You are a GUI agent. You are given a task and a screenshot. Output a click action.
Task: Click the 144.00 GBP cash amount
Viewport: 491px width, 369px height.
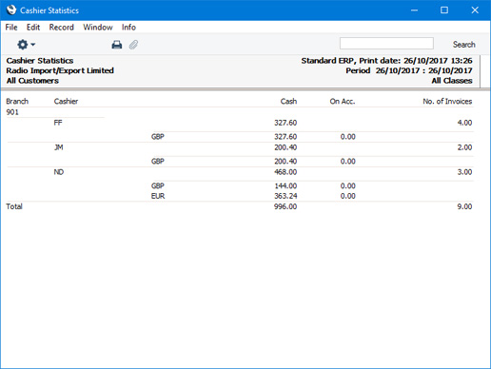tap(285, 185)
